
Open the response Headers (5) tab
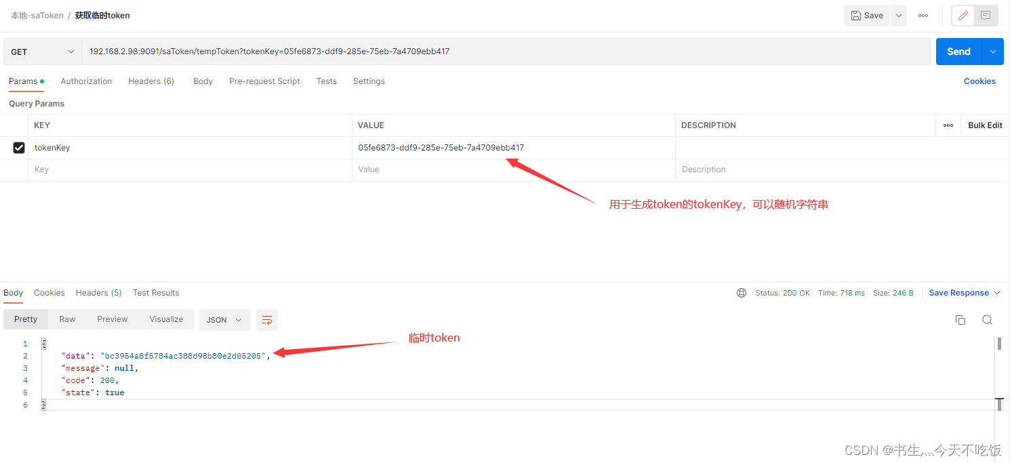point(98,293)
